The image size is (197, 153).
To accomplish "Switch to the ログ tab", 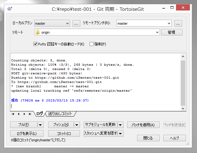I will tap(40, 114).
